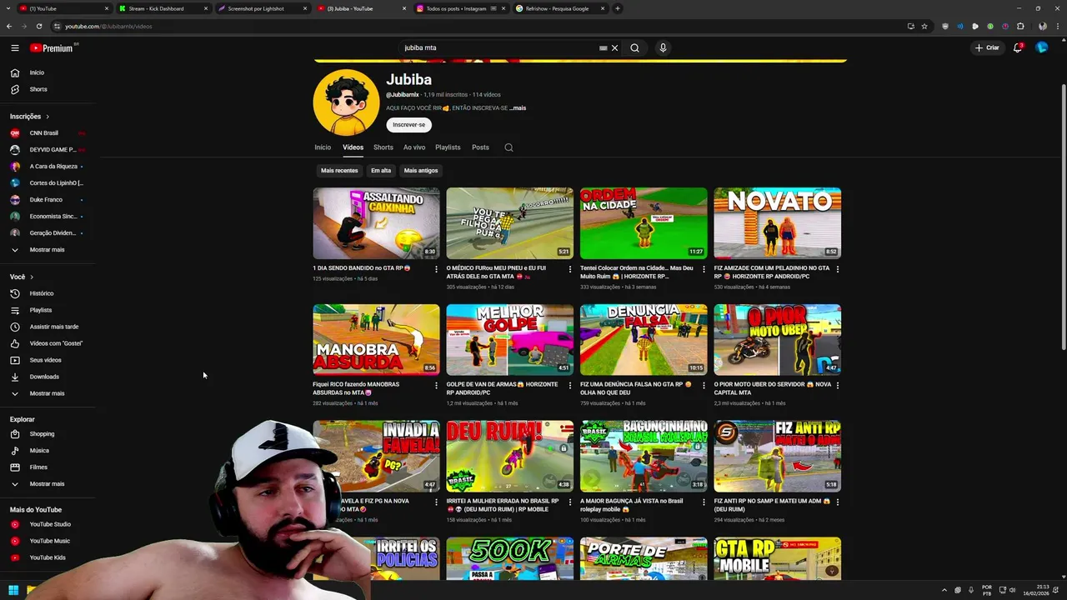Expand Mostrar mais under Você
This screenshot has width=1067, height=600.
point(48,393)
